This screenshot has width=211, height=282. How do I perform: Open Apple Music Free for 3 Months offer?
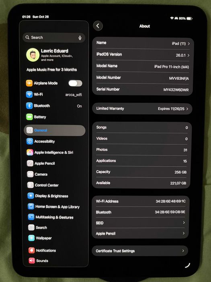(52, 70)
